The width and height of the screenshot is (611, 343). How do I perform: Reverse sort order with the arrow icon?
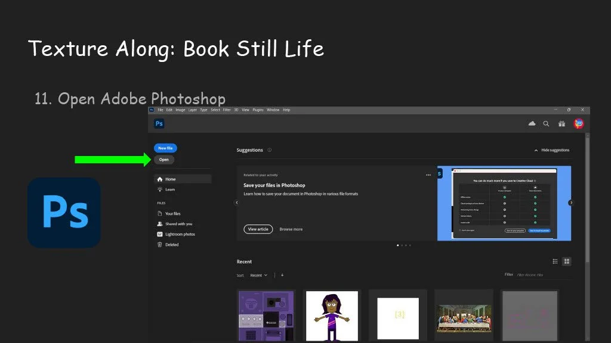pos(282,275)
